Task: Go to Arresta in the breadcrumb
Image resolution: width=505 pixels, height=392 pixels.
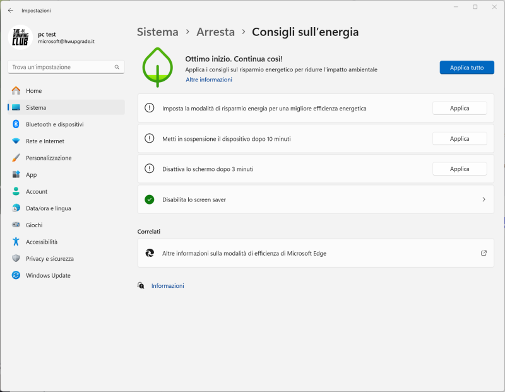Action: click(215, 32)
